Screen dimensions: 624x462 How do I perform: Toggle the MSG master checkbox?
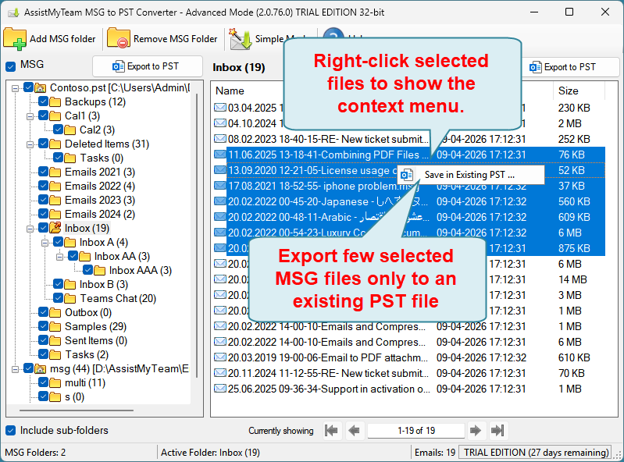[x=11, y=66]
